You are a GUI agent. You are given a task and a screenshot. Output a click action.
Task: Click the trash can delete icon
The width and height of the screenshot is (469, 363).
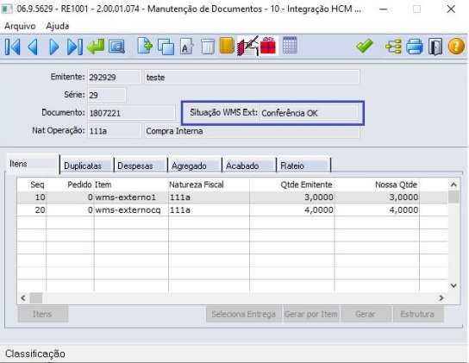208,47
